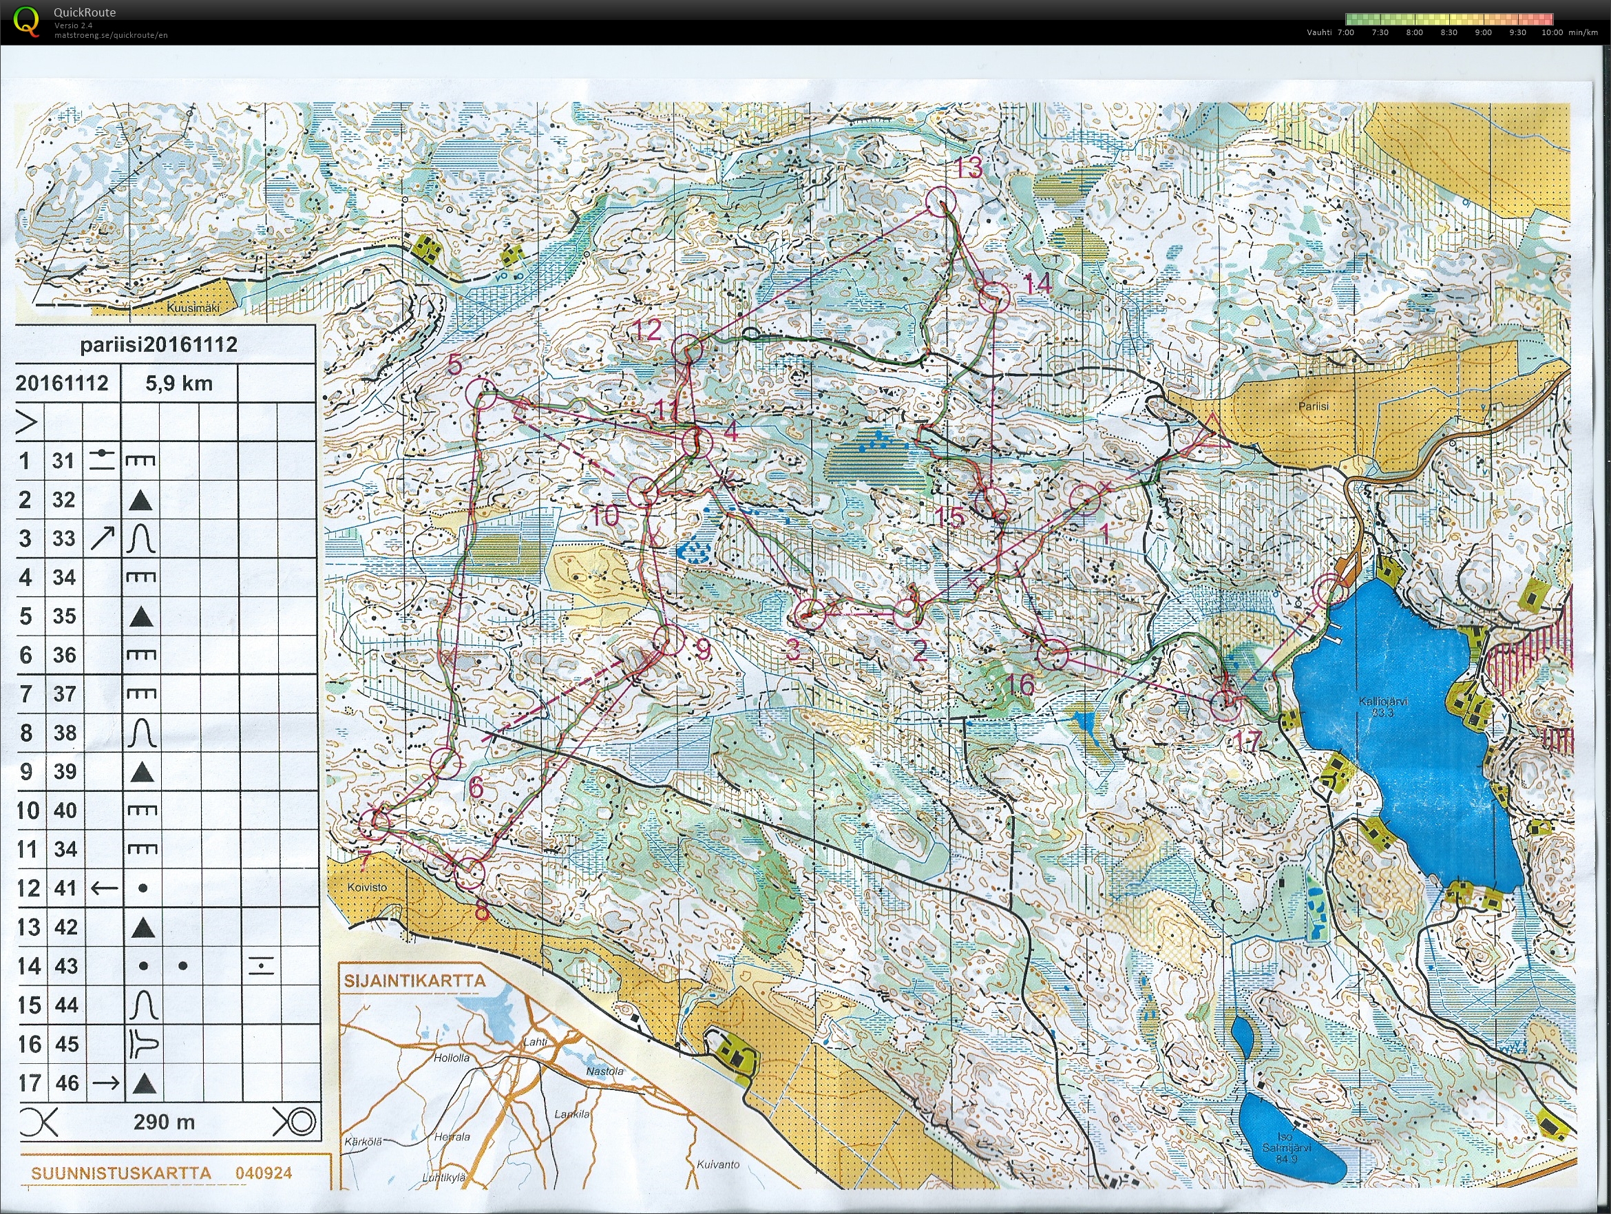This screenshot has height=1214, width=1611.
Task: Click the QuickRoute Q logo
Action: (x=27, y=21)
